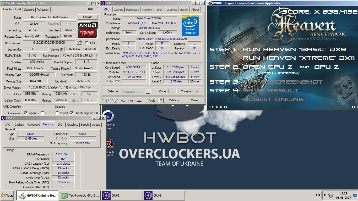Expand the Tools dropdown arrow in CPU-Z
The image size is (358, 201).
click(x=161, y=100)
